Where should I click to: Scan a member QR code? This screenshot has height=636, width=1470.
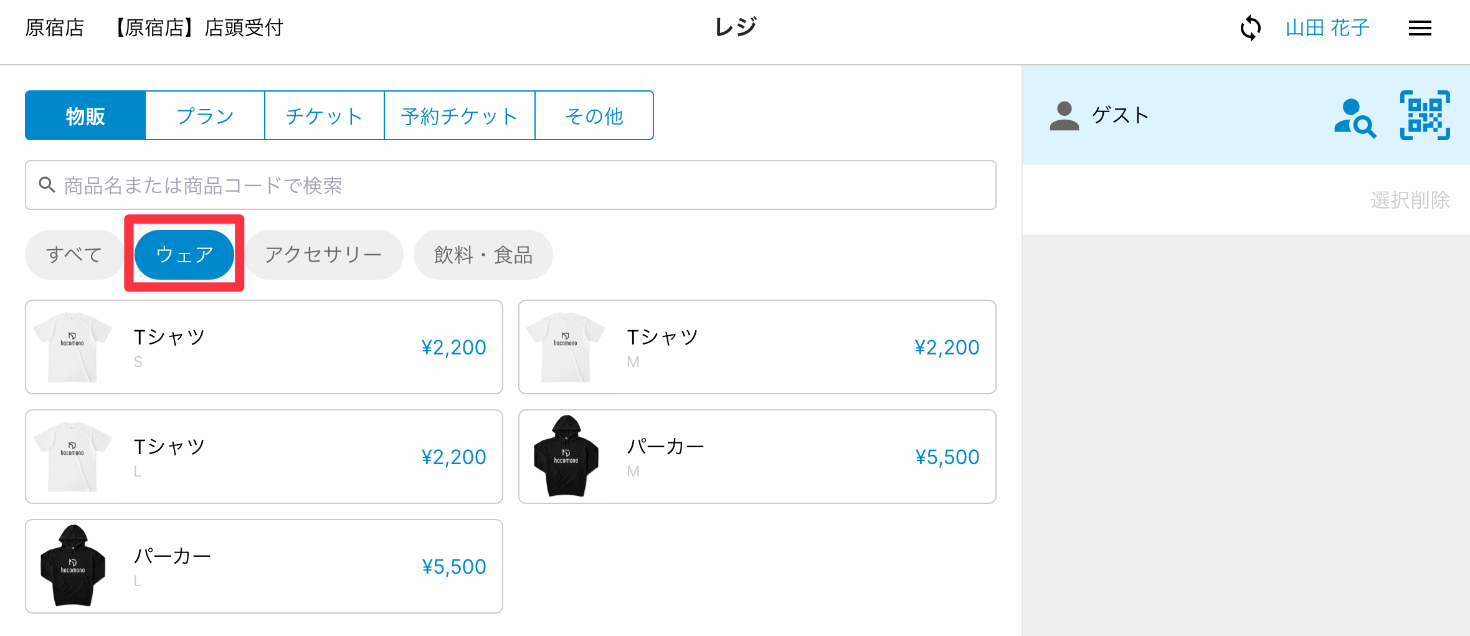click(1425, 116)
